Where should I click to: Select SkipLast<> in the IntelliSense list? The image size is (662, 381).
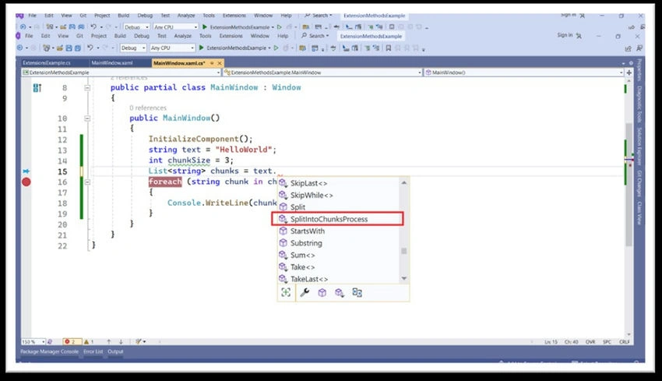(x=338, y=183)
